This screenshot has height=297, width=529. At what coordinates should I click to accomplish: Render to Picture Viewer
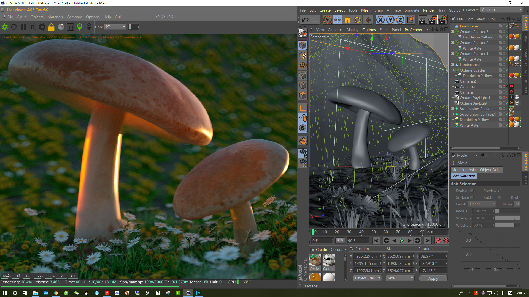(x=432, y=20)
